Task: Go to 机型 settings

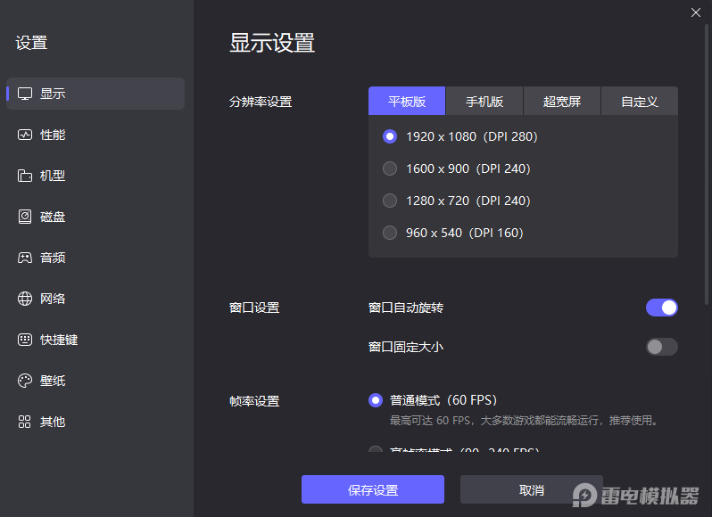Action: (x=95, y=176)
